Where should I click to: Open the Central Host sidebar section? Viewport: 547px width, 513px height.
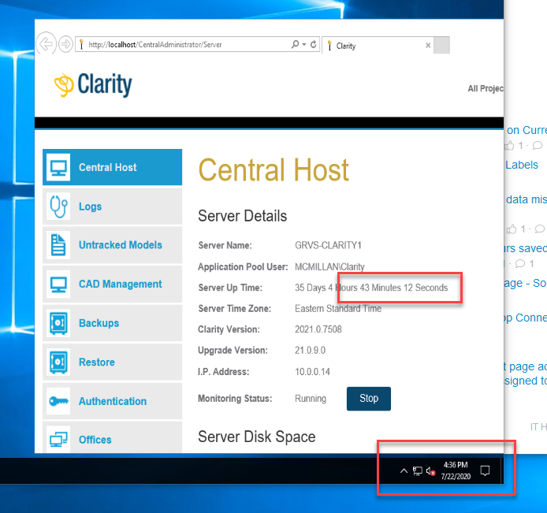[111, 167]
